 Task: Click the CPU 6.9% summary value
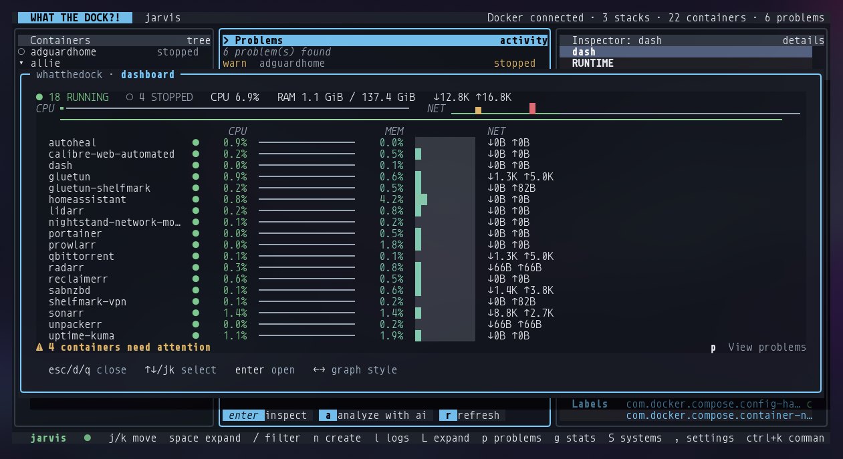235,98
